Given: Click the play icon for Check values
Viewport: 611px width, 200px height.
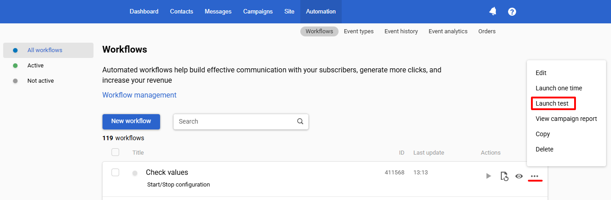Looking at the screenshot, I should [489, 176].
